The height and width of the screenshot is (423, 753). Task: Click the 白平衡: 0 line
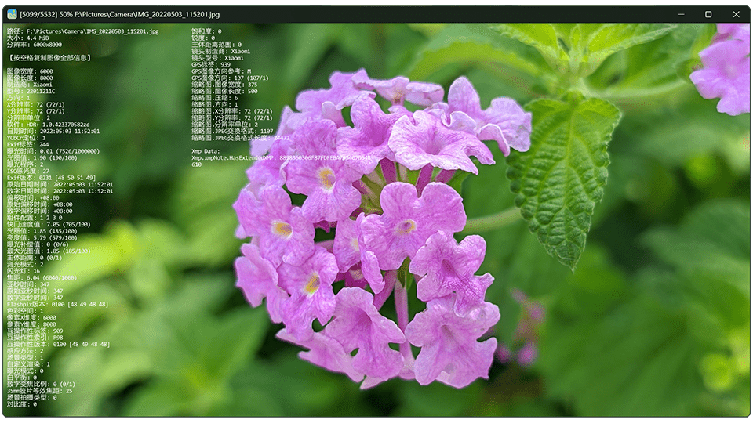22,378
